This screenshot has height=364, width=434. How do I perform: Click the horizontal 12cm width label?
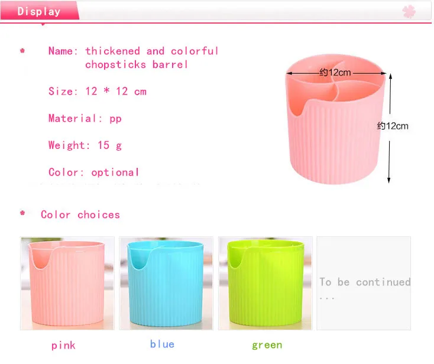335,73
